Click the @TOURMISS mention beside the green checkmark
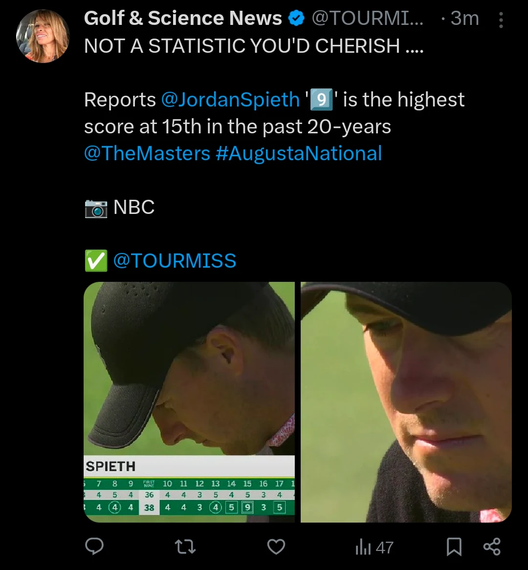This screenshot has width=528, height=570. tap(175, 261)
